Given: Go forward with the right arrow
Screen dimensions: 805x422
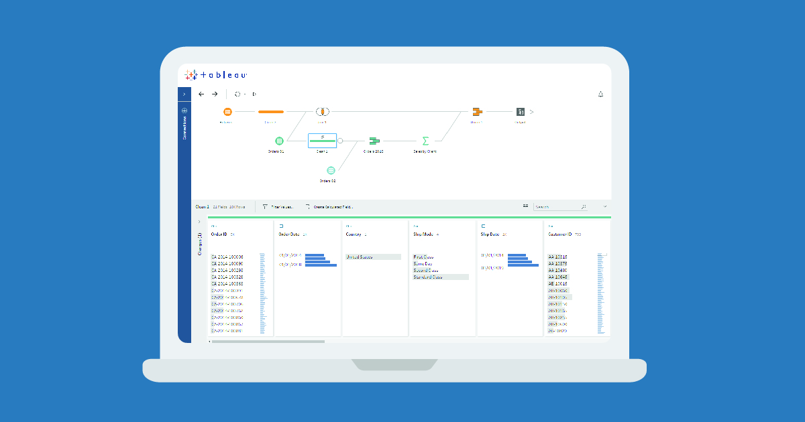Looking at the screenshot, I should (215, 94).
